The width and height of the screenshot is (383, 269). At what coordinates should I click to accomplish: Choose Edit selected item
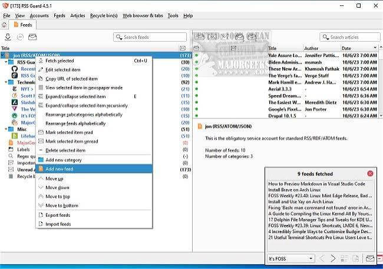pyautogui.click(x=94, y=70)
